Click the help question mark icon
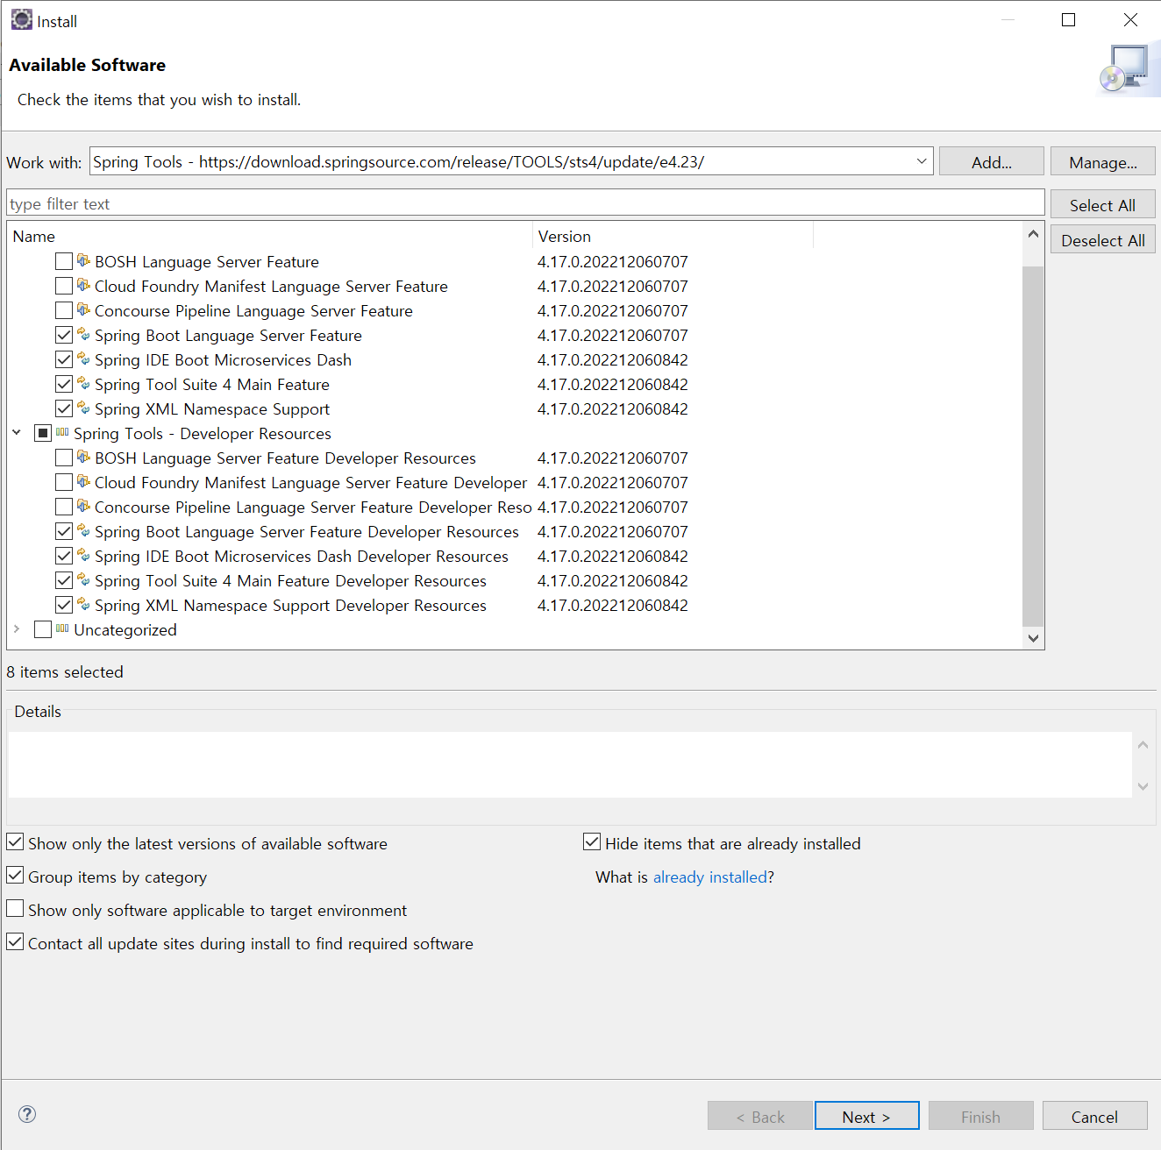 (x=27, y=1114)
